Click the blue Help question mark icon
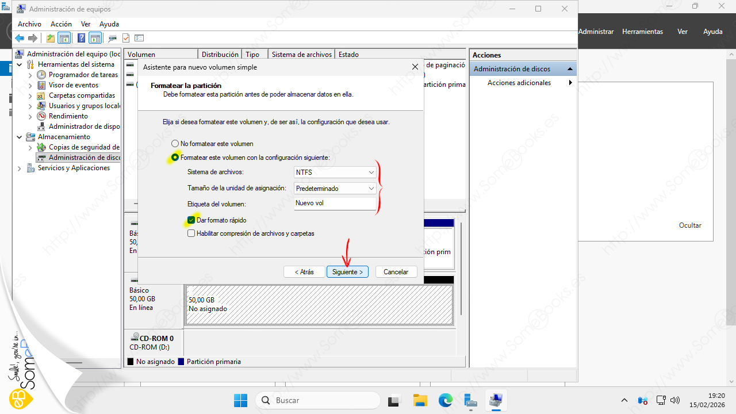This screenshot has width=736, height=414. click(x=81, y=38)
